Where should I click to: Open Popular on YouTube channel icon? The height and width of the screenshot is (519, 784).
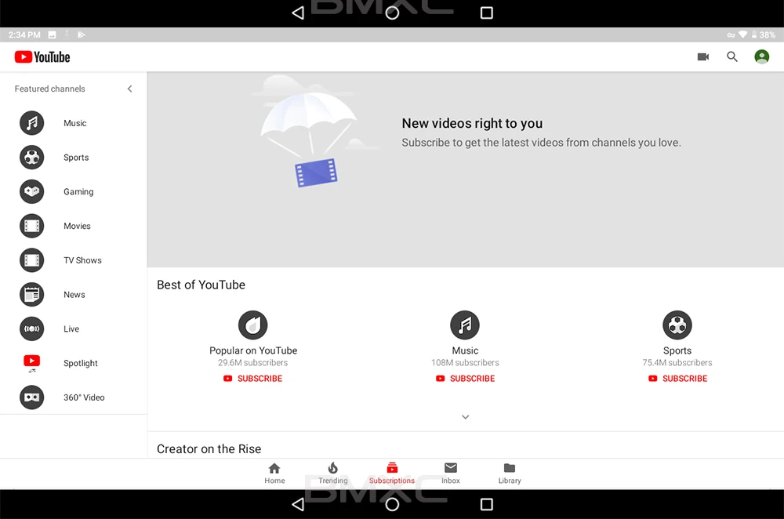pos(253,325)
